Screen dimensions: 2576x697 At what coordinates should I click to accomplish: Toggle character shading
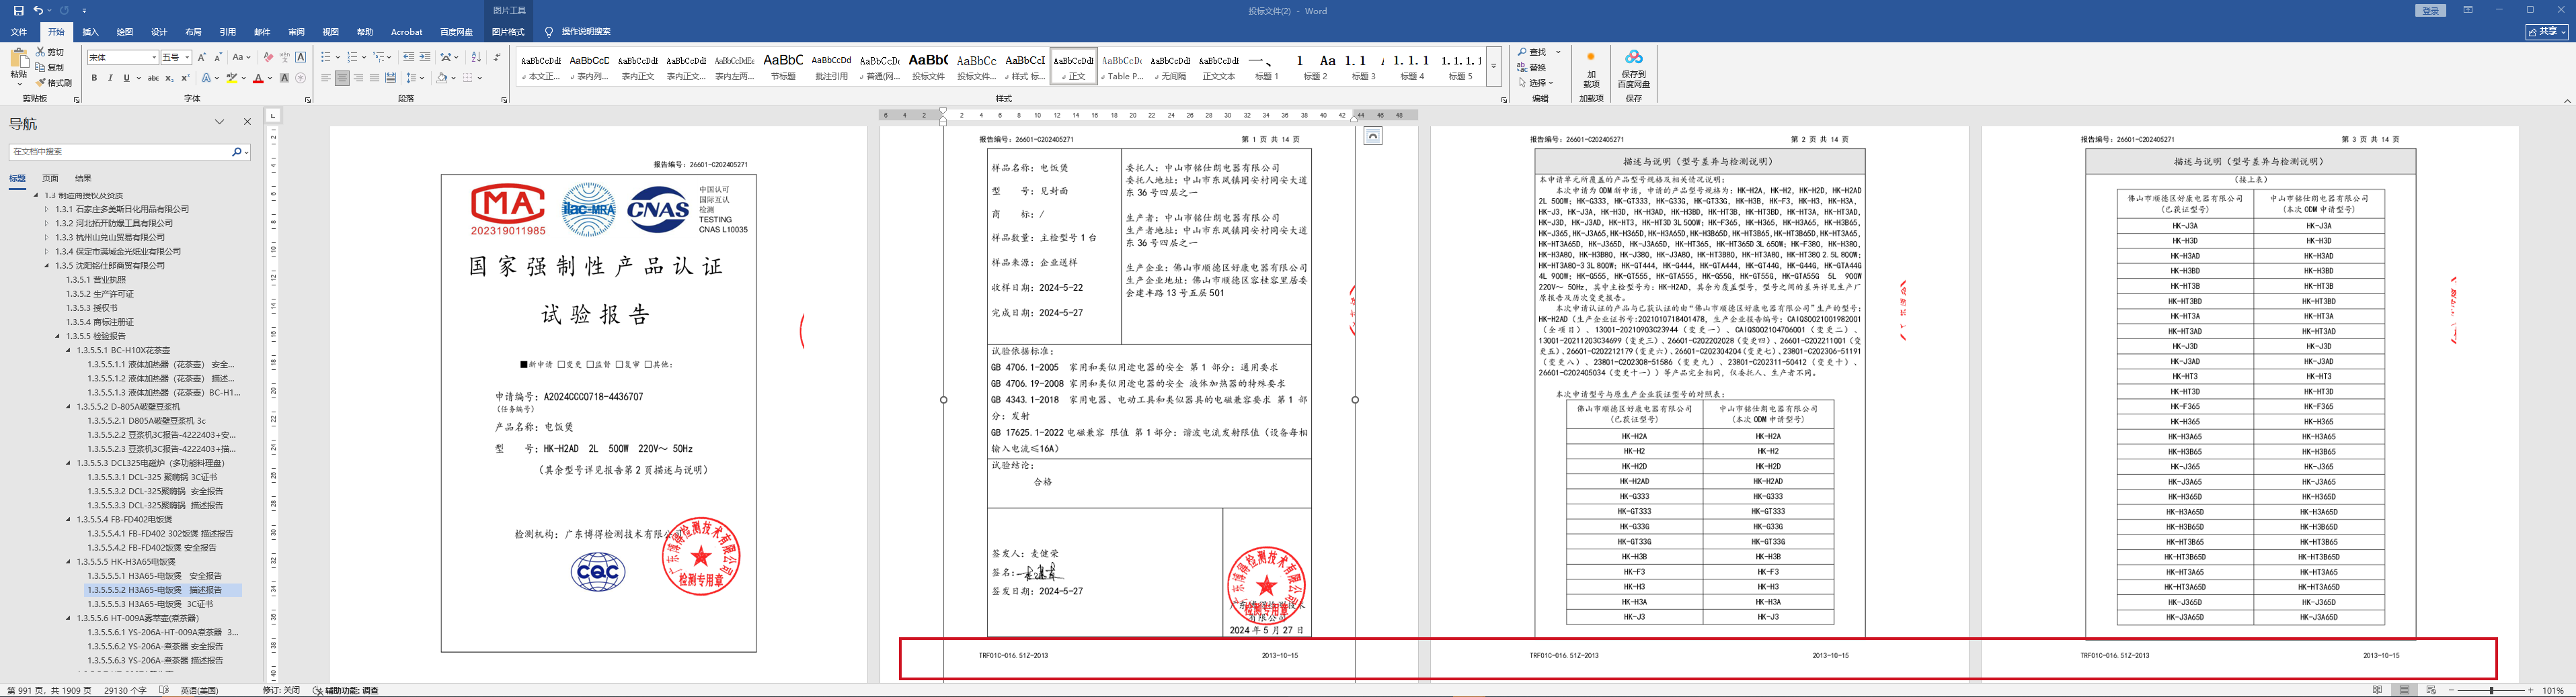tap(284, 78)
